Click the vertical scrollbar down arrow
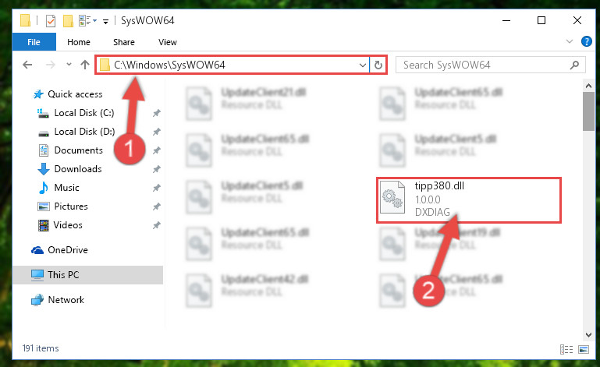600x367 pixels. tap(588, 335)
